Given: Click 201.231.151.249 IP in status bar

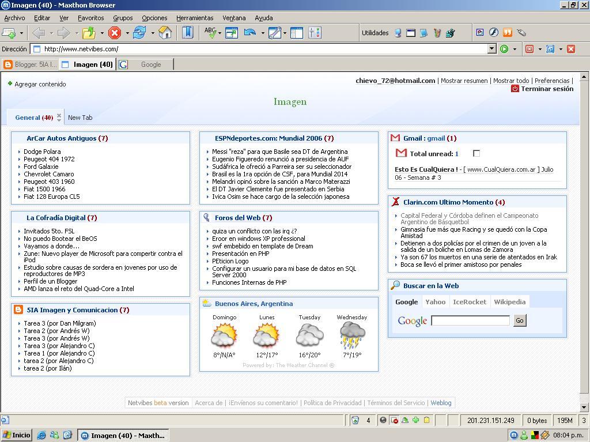Looking at the screenshot, I should [x=491, y=420].
